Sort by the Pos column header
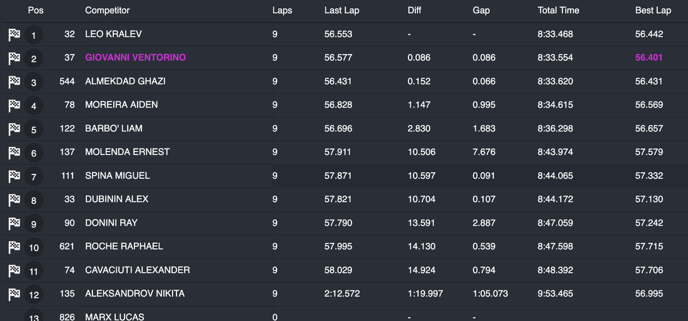The height and width of the screenshot is (321, 688). point(36,10)
